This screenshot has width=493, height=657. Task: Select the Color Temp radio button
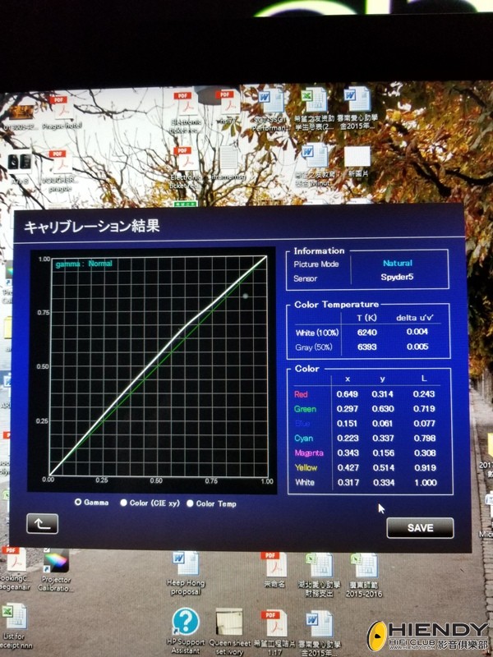[191, 503]
